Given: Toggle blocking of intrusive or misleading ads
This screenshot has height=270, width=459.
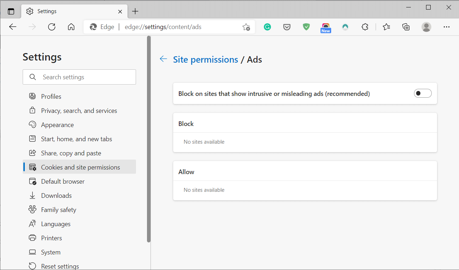Looking at the screenshot, I should [423, 93].
